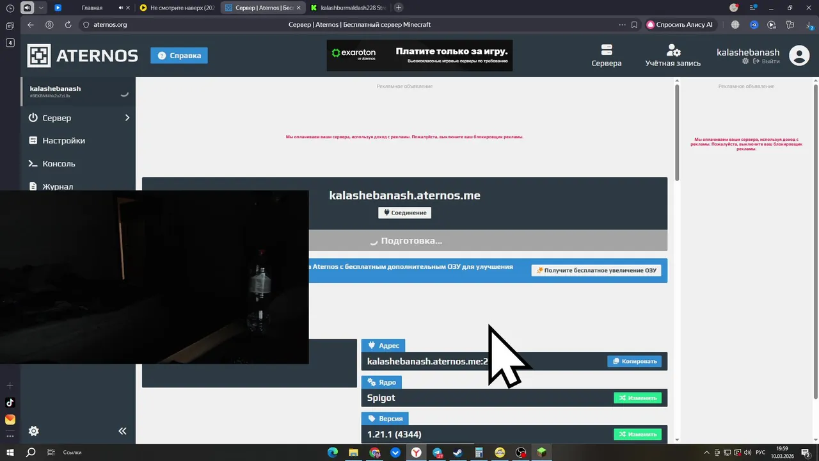Open OBS Studio from the taskbar

click(521, 452)
